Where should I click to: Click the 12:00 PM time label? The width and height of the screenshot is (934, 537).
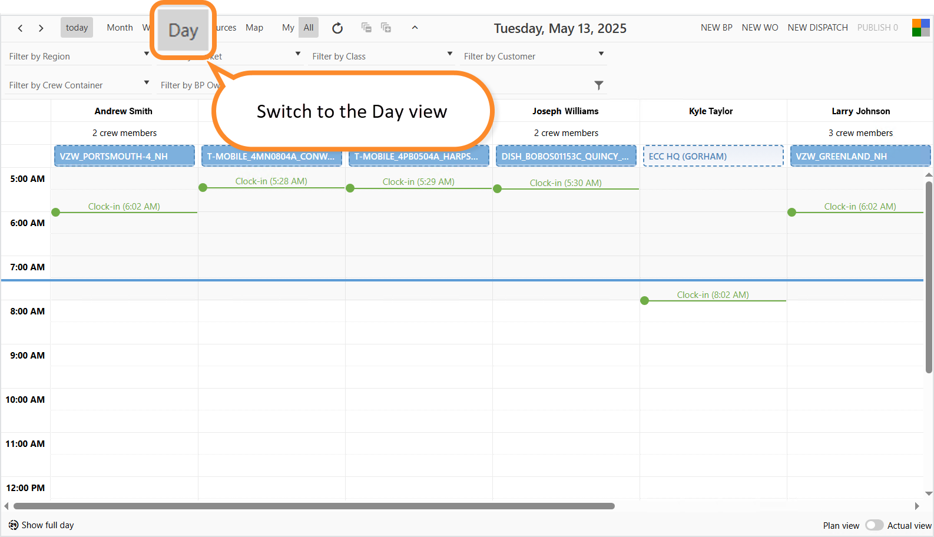point(25,488)
